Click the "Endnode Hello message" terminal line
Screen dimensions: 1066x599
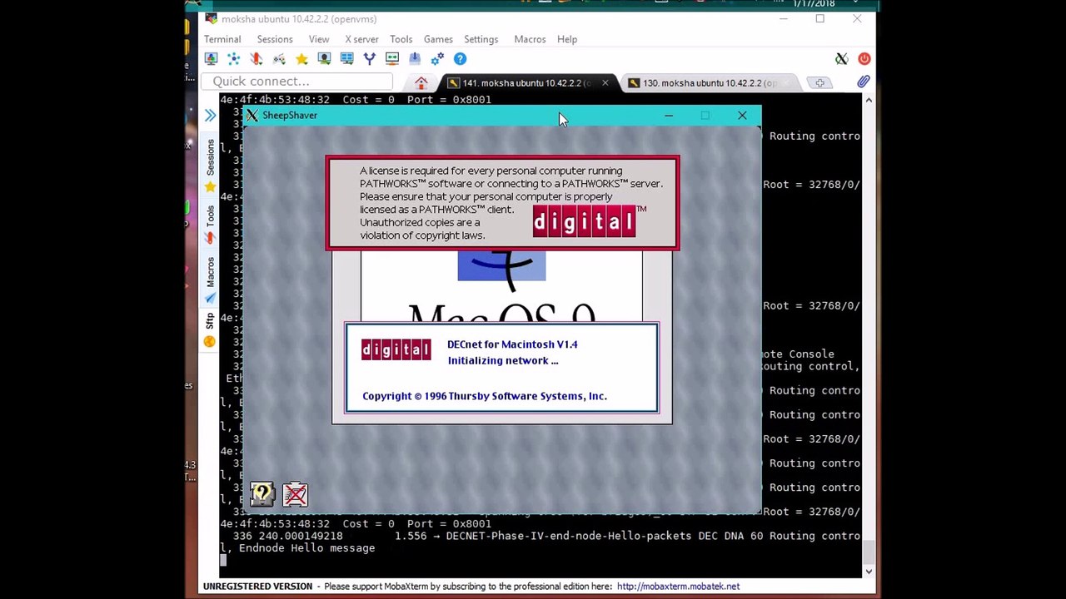click(306, 548)
